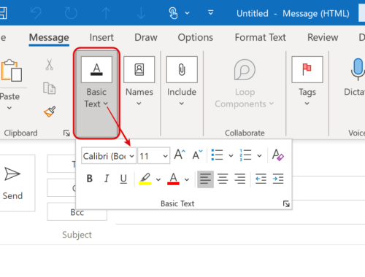Click the Save icon in title bar

(x=3, y=13)
